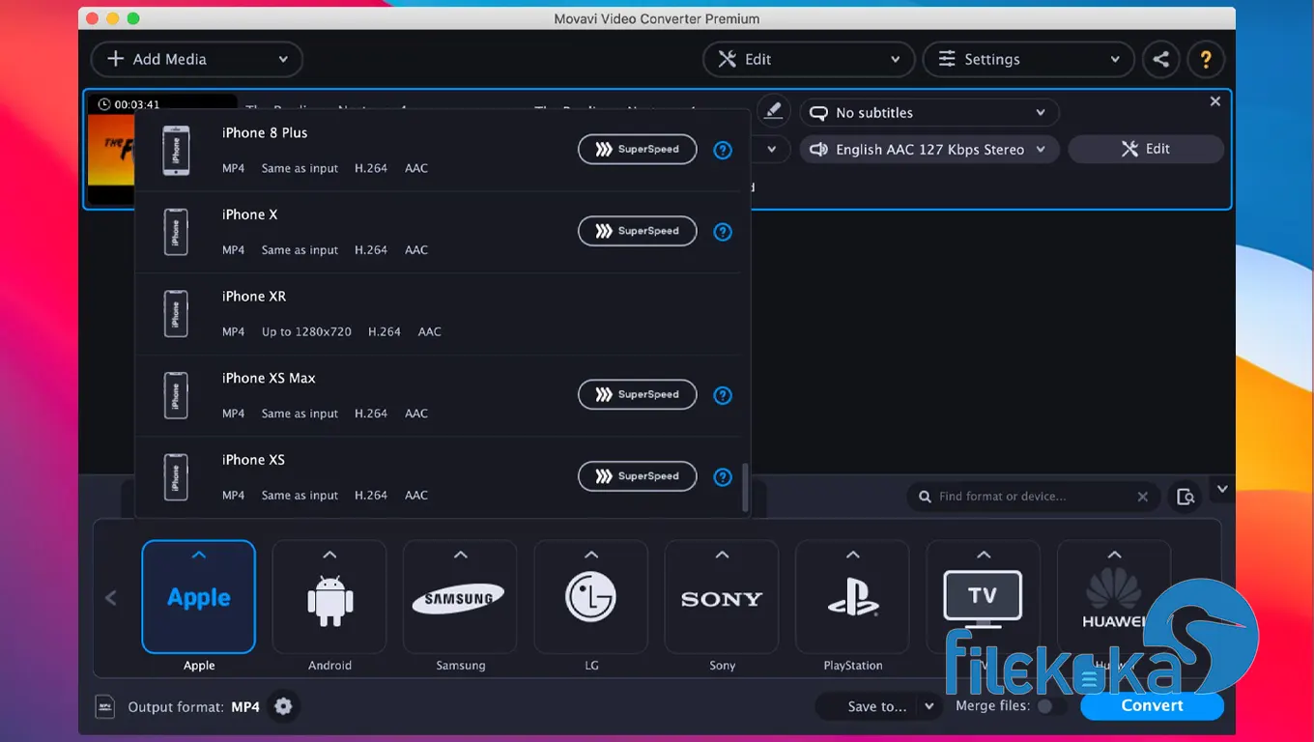Open the No subtitles dropdown
Image resolution: width=1314 pixels, height=742 pixels.
[929, 113]
